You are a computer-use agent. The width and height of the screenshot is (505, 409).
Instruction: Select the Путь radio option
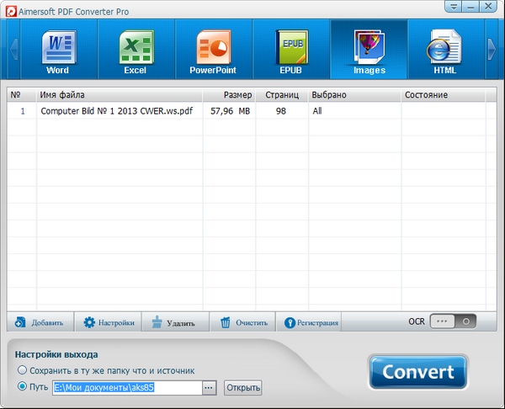(x=22, y=385)
